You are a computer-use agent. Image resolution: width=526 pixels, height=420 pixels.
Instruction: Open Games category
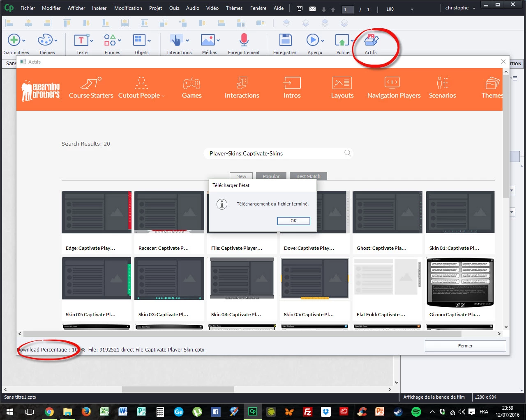[192, 88]
